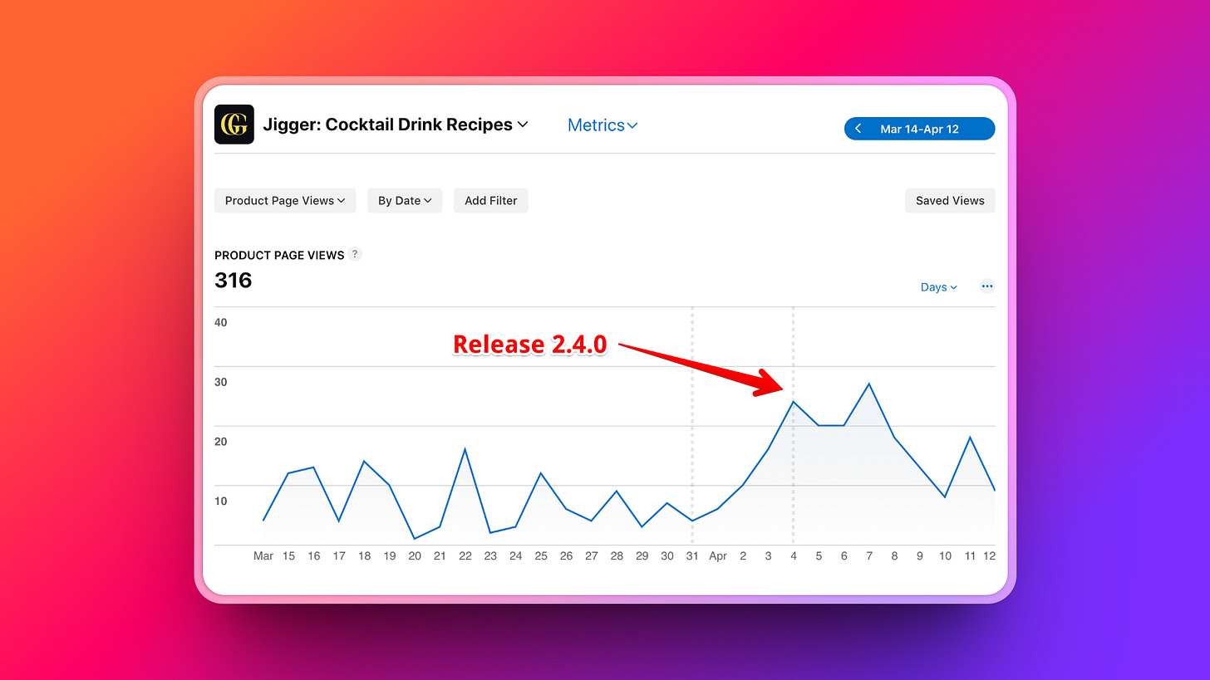Click the y-axis label 20
This screenshot has height=680, width=1210.
tap(221, 442)
